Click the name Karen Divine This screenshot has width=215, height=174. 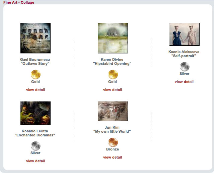click(112, 59)
